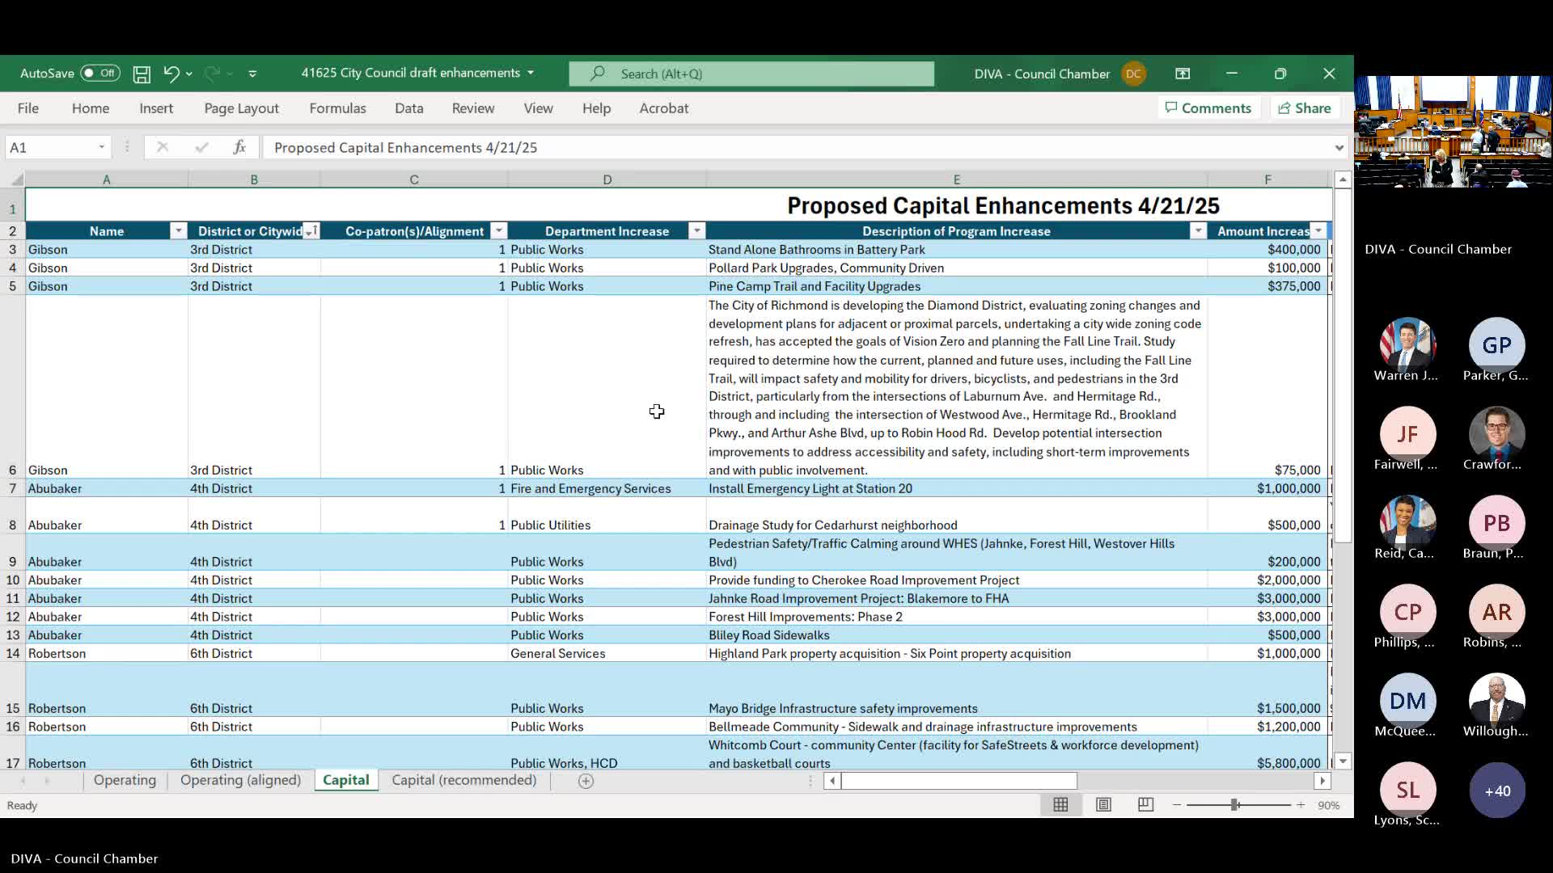Click the zoom out minus icon
This screenshot has width=1553, height=873.
(1177, 805)
